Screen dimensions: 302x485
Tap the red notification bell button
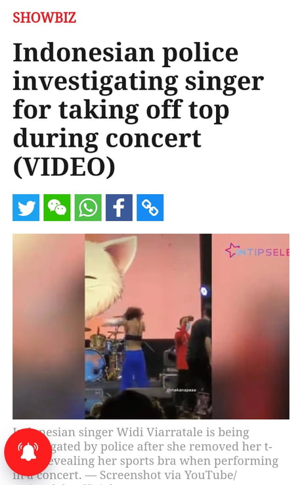click(28, 452)
